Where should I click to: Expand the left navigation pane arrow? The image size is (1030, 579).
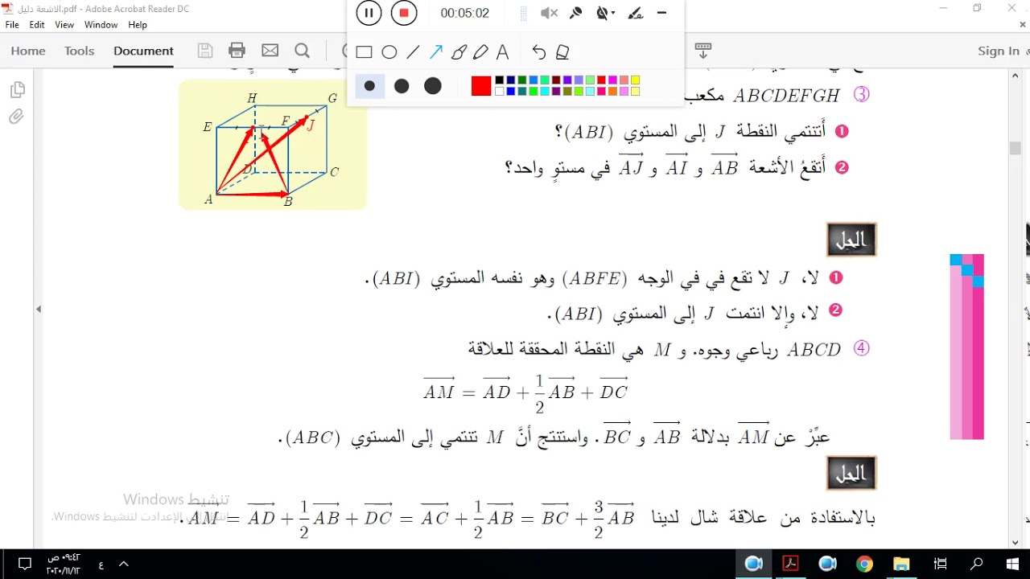(38, 309)
